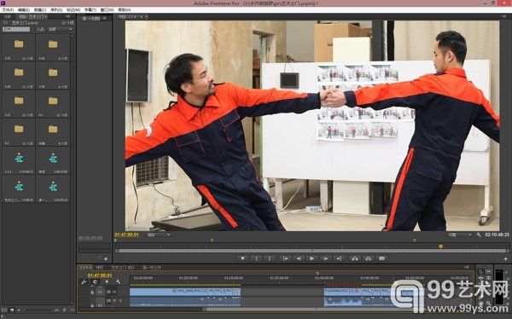Go to In point in Program monitor
512x319 pixels.
(x=285, y=258)
